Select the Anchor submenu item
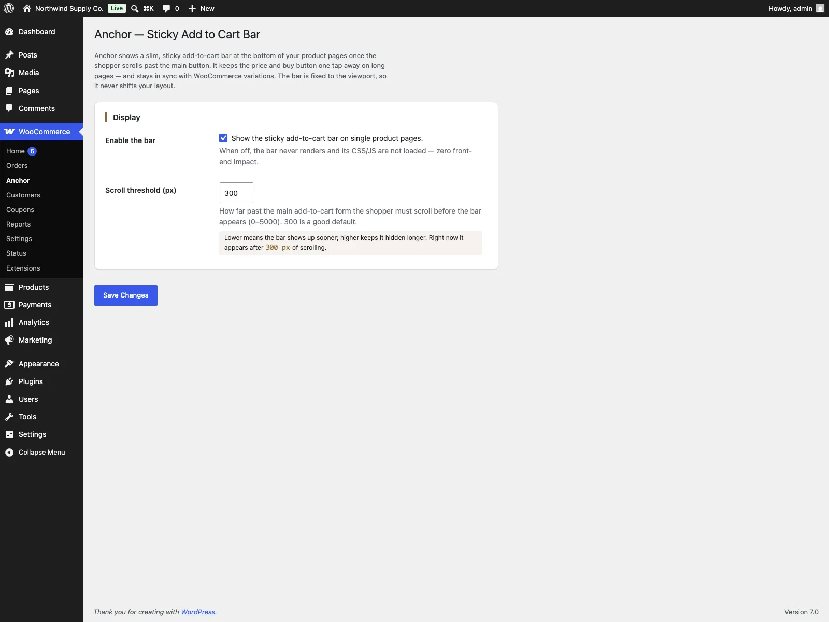Screen dimensions: 829x622 [18, 180]
